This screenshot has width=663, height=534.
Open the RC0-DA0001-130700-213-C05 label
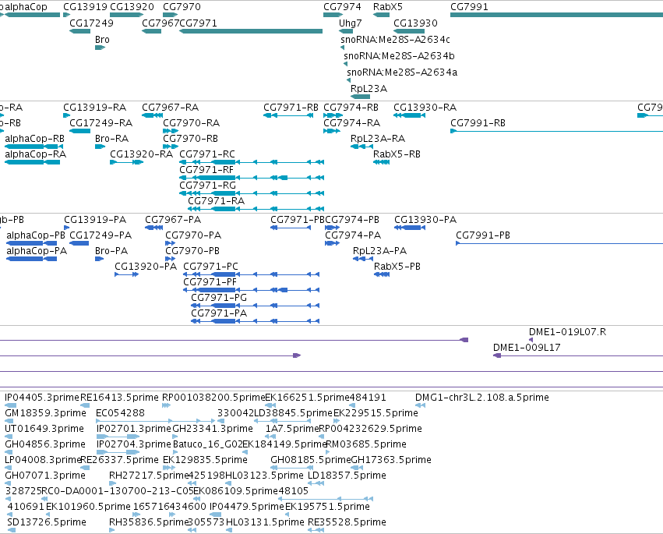coord(117,491)
